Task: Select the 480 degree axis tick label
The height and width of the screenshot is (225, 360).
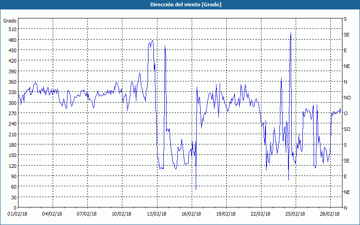Action: pyautogui.click(x=13, y=40)
